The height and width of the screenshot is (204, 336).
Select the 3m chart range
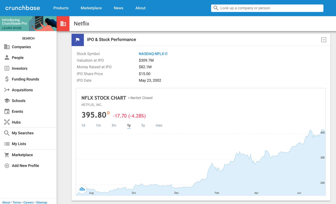[x=114, y=125]
